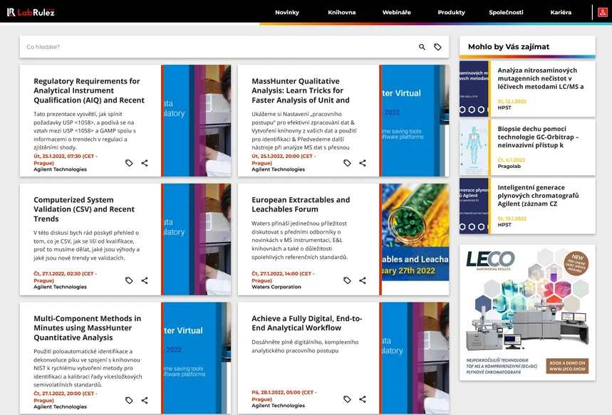Click date 'Pá, 28.1.2022, 05:00 (CET - Prague)'
This screenshot has height=415, width=612.
284,396
